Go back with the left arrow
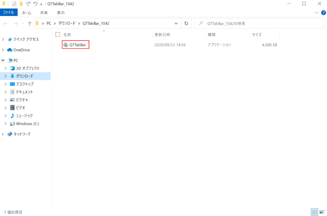The image size is (327, 216). pyautogui.click(x=5, y=23)
